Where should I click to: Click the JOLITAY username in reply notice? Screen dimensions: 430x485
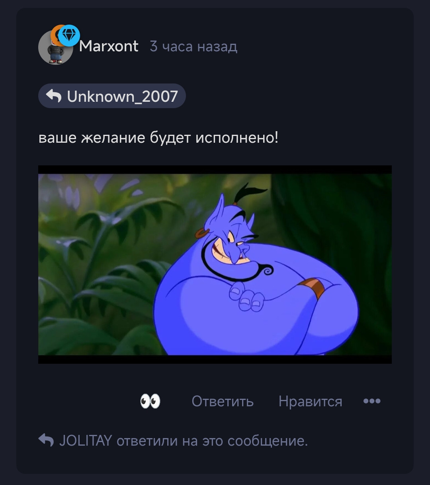tap(86, 440)
